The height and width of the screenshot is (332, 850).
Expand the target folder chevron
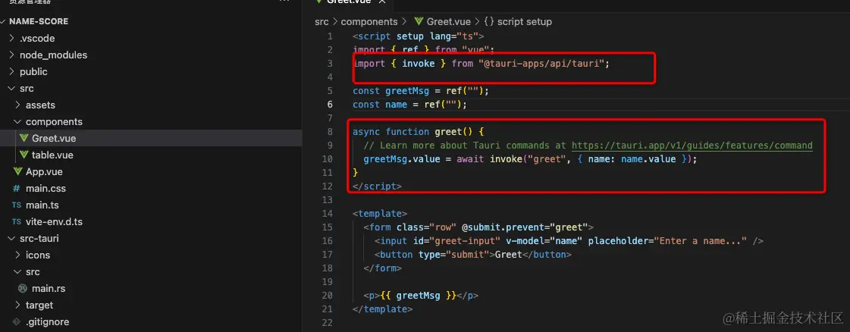18,305
